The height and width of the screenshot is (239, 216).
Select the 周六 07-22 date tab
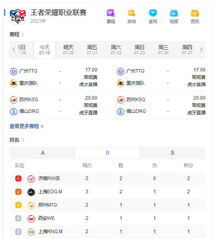[x=116, y=50]
